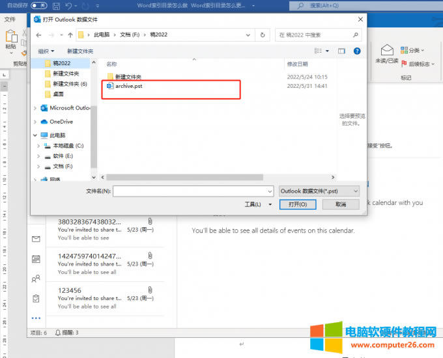
Task: Click attachment icon on 123456 message
Action: point(150,290)
